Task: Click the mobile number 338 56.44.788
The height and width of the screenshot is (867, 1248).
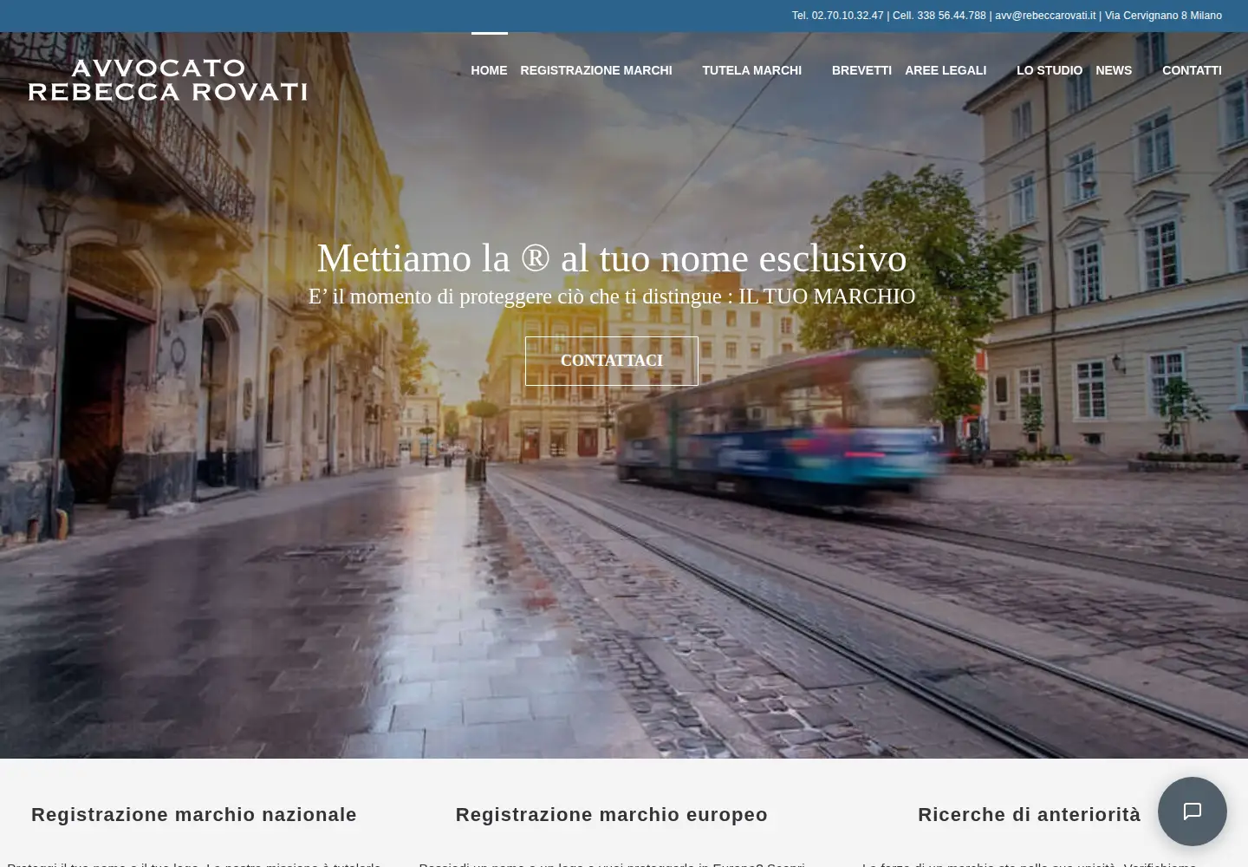Action: pyautogui.click(x=952, y=16)
